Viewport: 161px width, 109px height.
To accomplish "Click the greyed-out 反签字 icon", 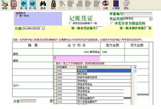I will [x=79, y=5].
